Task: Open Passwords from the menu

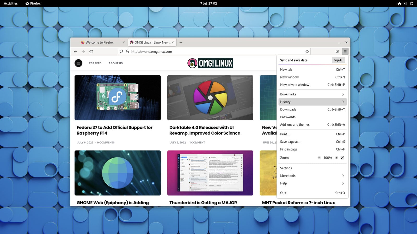Action: tap(312, 117)
